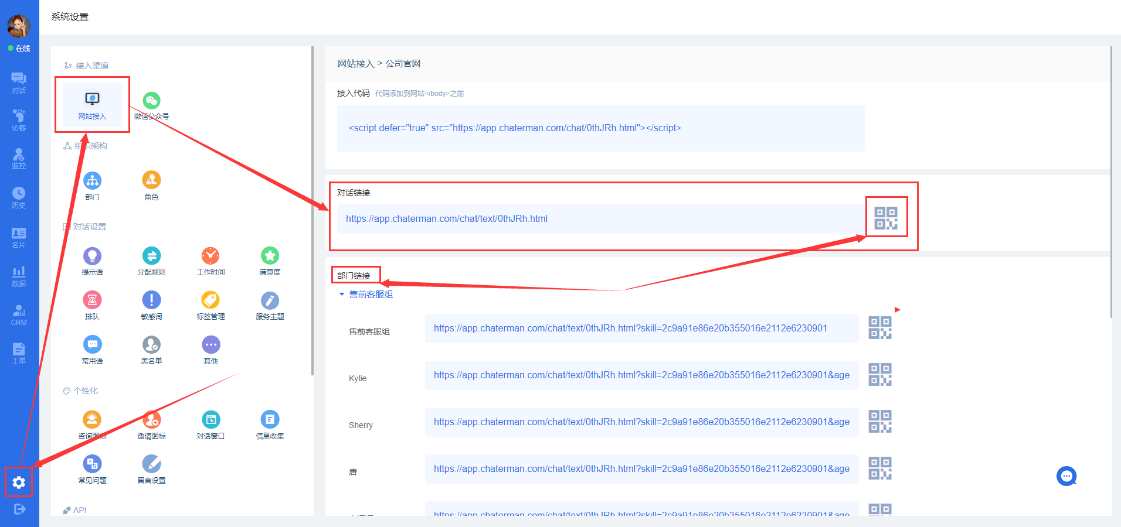The height and width of the screenshot is (527, 1121).
Task: Open 角色 role settings
Action: pyautogui.click(x=151, y=186)
